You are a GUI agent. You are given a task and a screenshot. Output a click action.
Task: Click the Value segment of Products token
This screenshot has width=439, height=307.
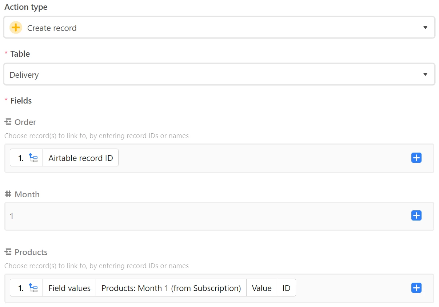tap(262, 288)
